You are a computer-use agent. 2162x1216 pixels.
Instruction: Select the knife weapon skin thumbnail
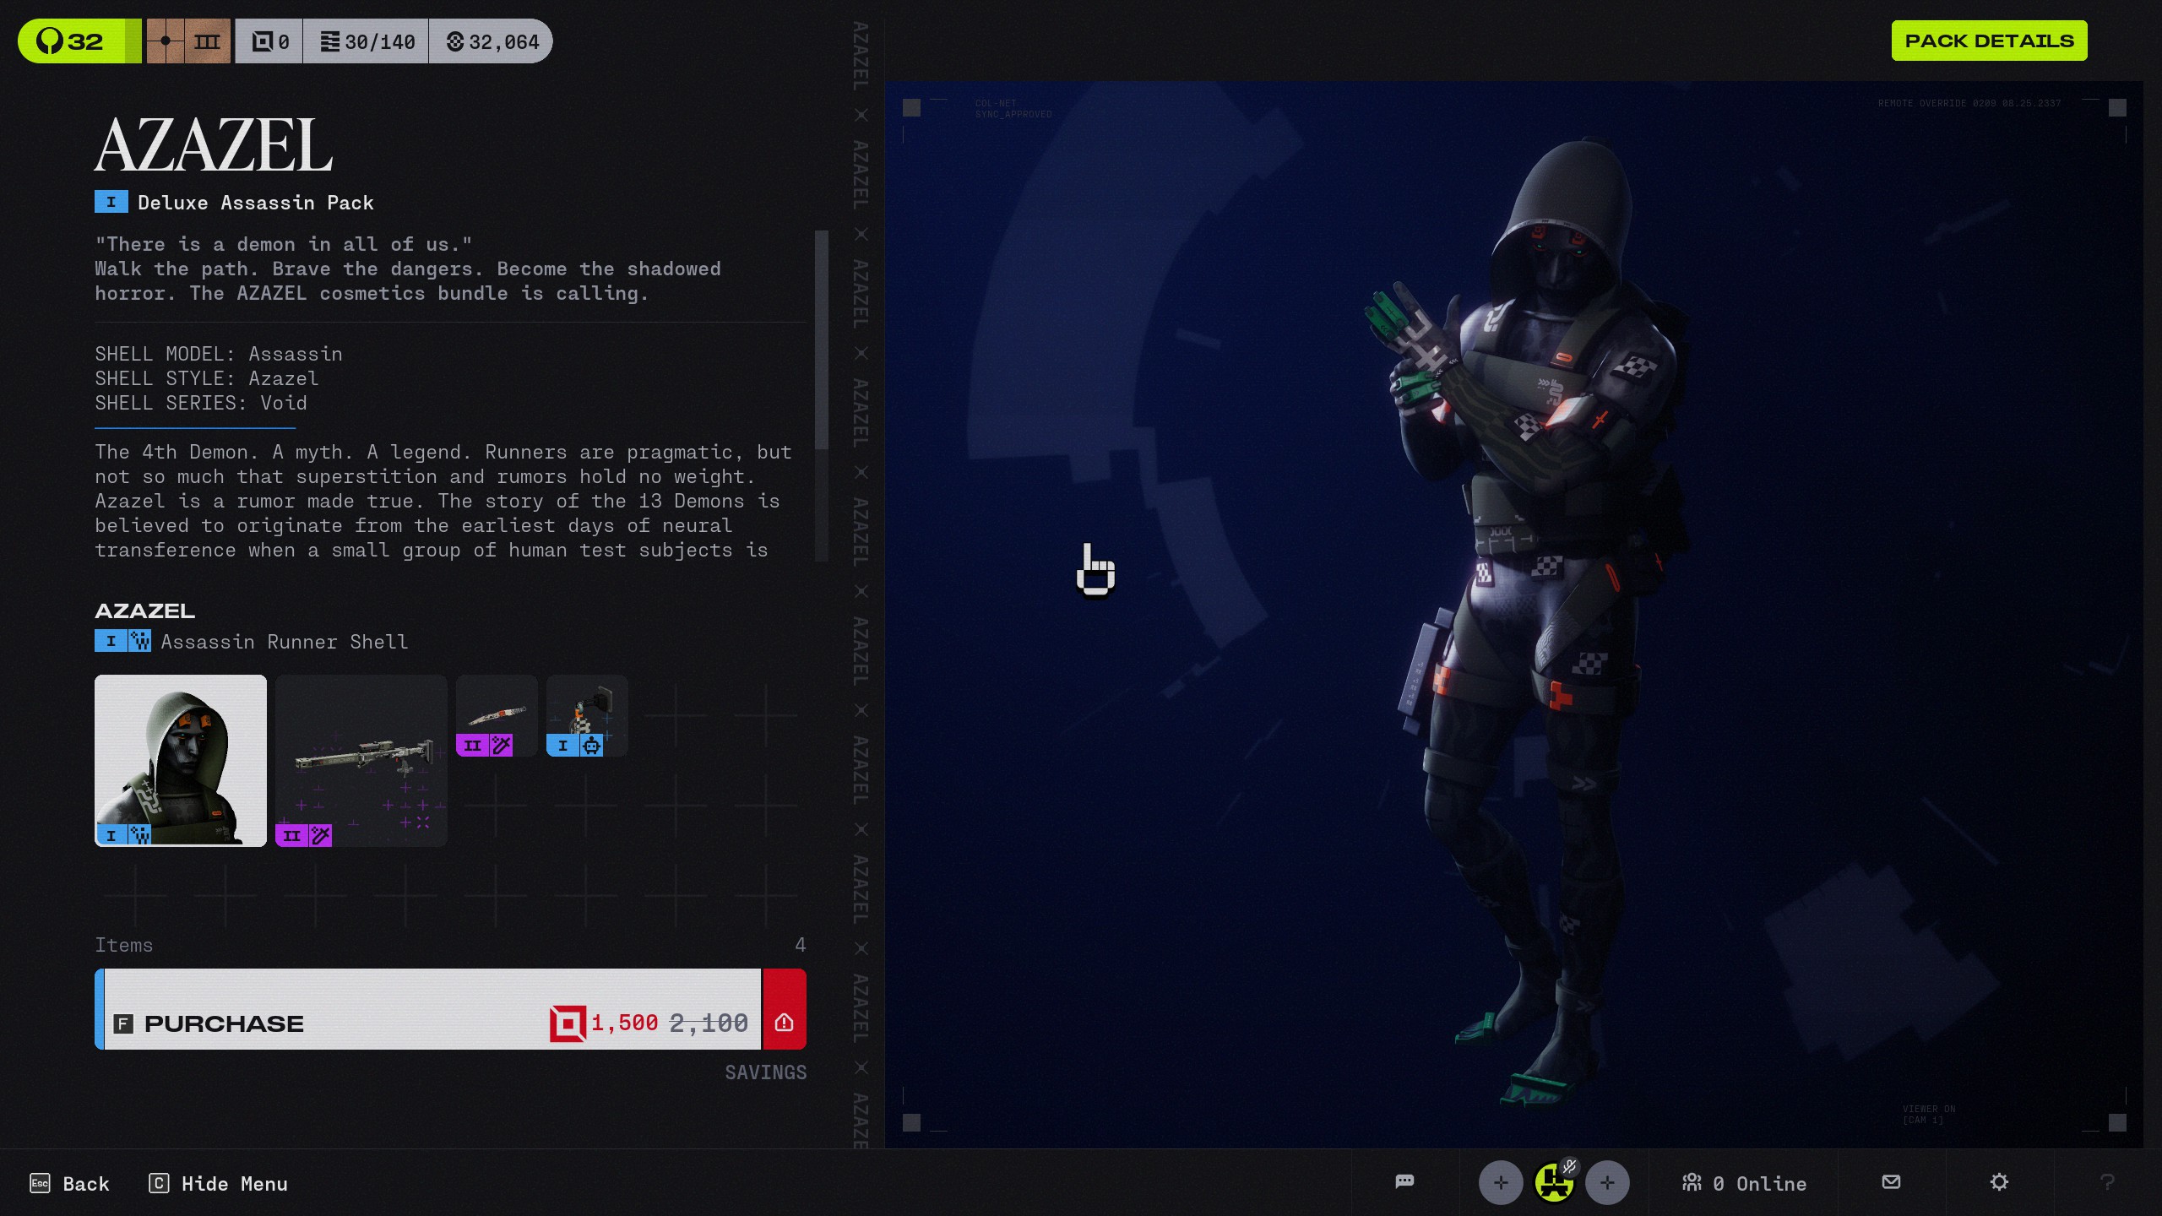[497, 715]
